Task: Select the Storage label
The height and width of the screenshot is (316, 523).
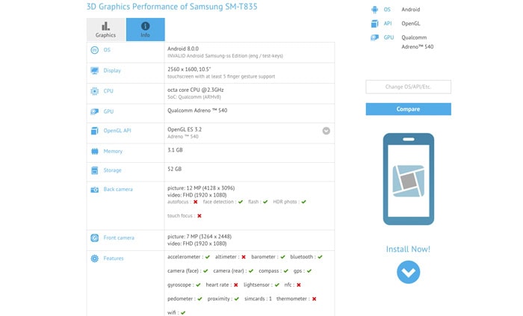Action: [112, 170]
